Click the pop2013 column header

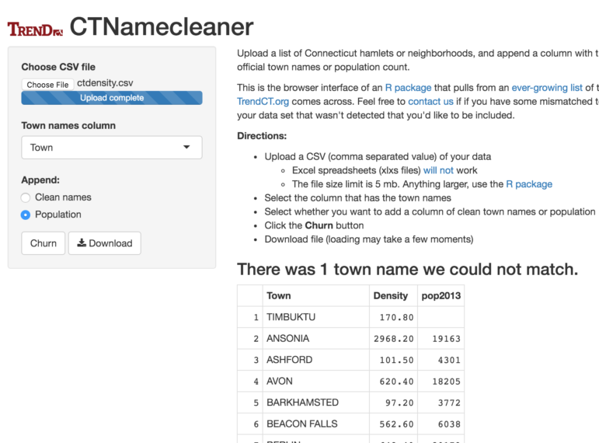click(441, 295)
